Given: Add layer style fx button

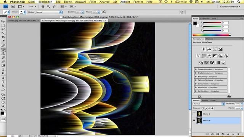Looking at the screenshot, I should coord(213,134).
